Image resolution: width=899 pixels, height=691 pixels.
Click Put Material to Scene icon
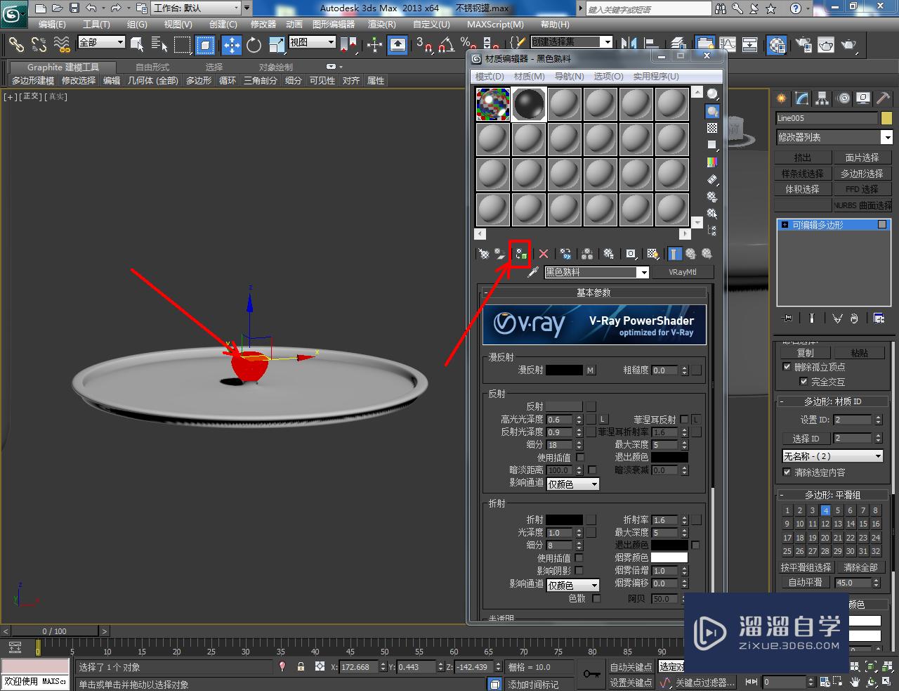coord(500,254)
